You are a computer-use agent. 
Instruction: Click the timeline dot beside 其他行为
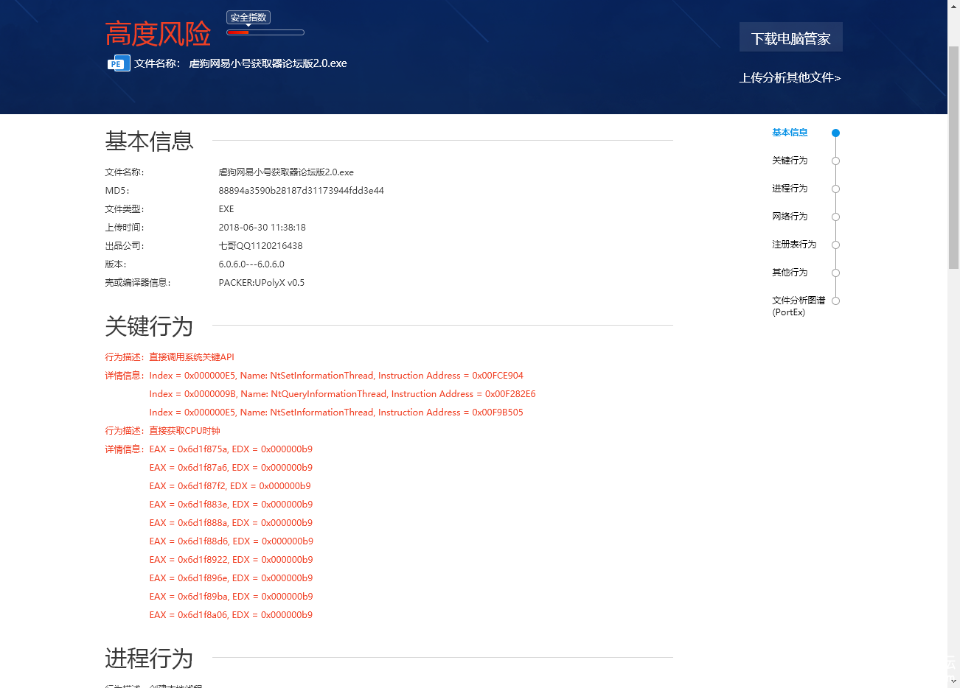tap(835, 273)
